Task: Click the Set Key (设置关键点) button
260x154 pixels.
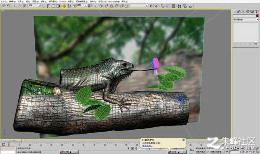Action: click(200, 152)
